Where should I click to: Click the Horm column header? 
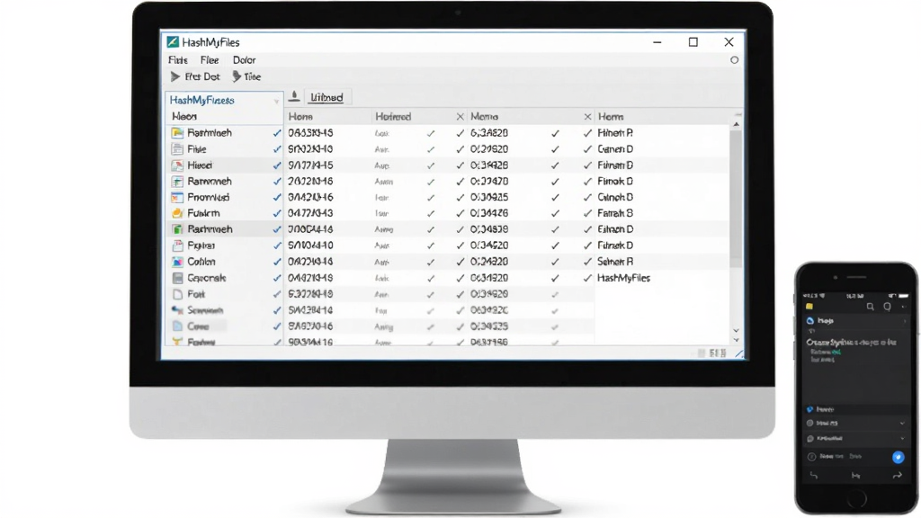coord(611,117)
